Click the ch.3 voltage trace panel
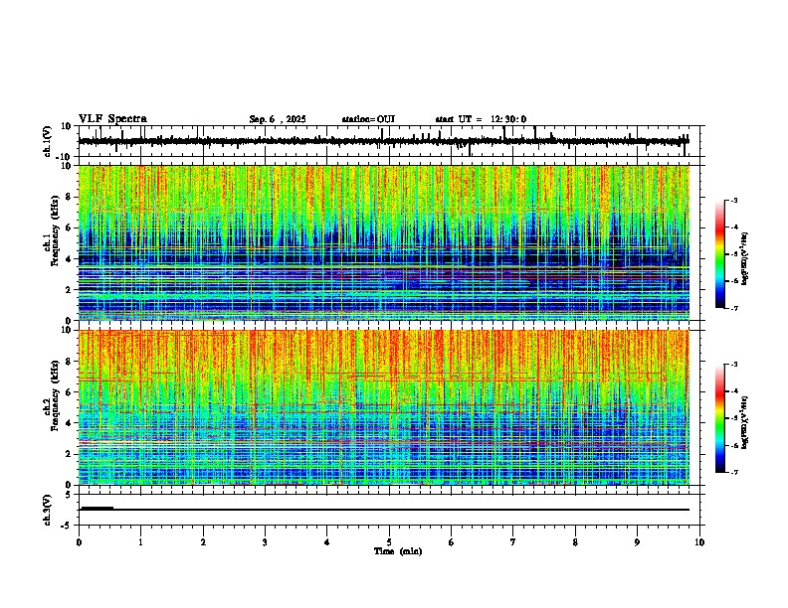Screen dimensions: 788x608 (x=389, y=510)
